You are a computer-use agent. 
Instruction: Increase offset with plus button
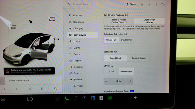click(130, 81)
